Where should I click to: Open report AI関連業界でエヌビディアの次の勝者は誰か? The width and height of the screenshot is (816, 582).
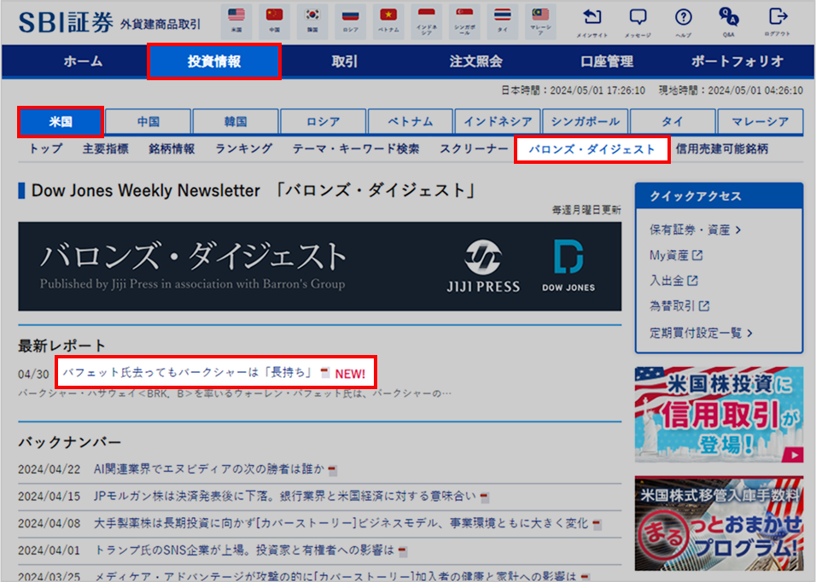tap(208, 469)
